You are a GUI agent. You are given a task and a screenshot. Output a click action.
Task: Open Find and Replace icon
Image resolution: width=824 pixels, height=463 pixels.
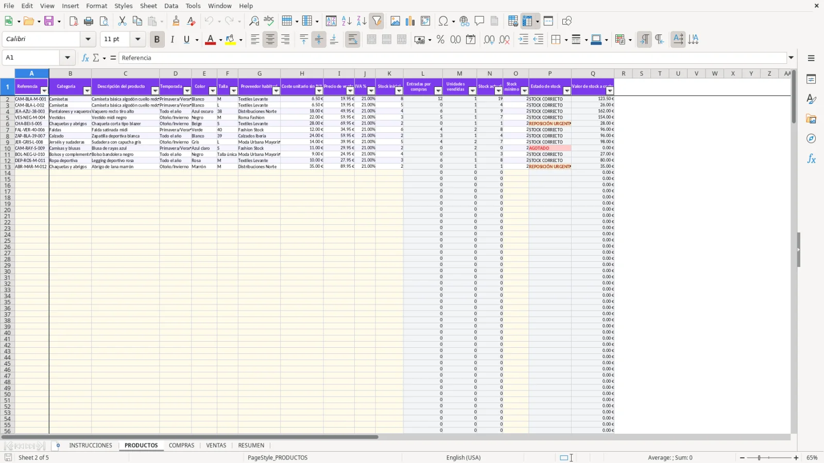pos(254,21)
